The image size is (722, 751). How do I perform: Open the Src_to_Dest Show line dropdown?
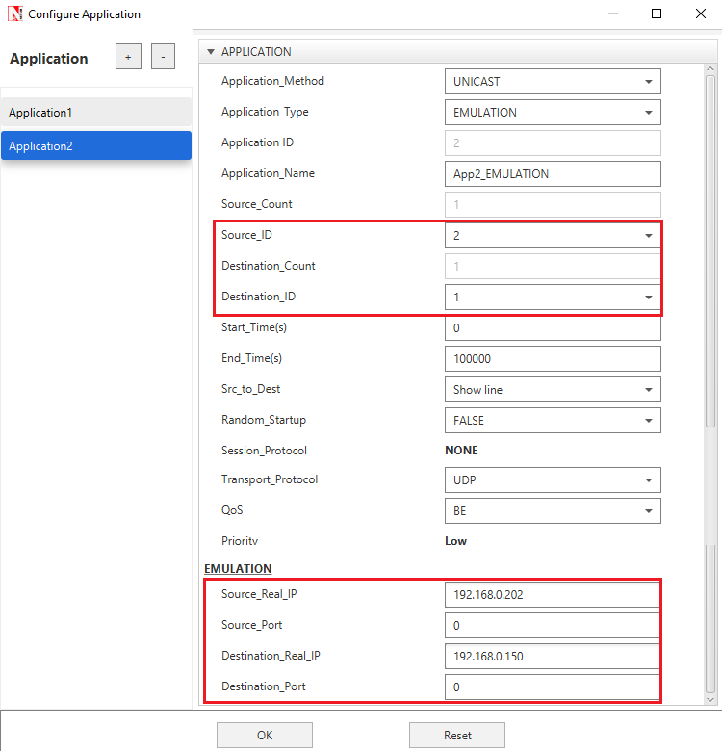click(x=553, y=390)
